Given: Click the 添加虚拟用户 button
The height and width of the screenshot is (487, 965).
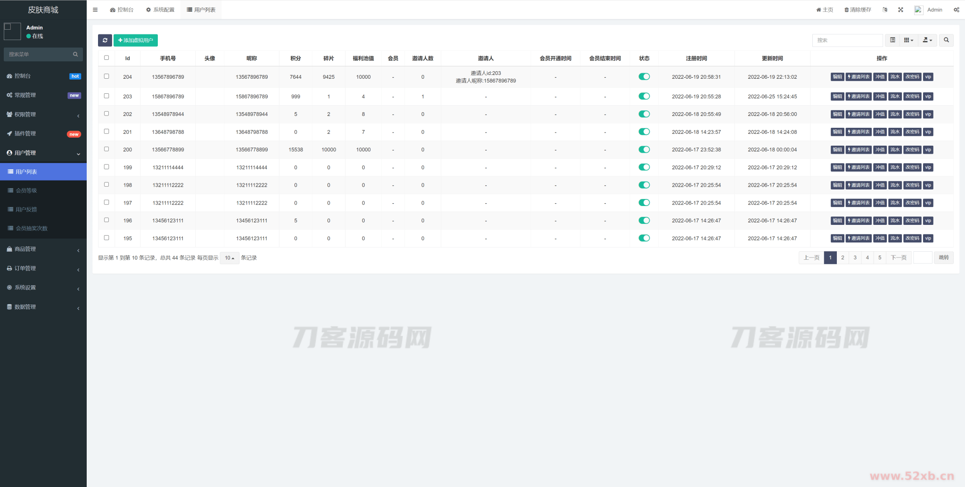Looking at the screenshot, I should click(x=136, y=41).
